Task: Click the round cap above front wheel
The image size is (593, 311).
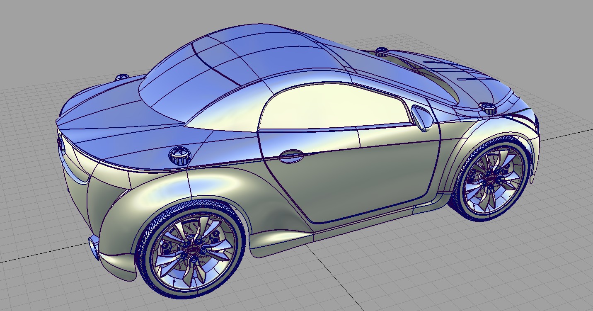Action: pyautogui.click(x=489, y=108)
